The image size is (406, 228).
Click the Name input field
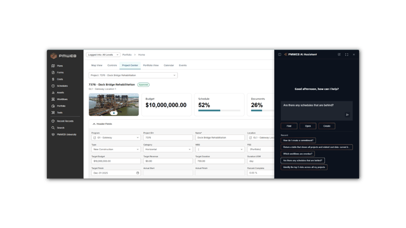click(x=220, y=137)
